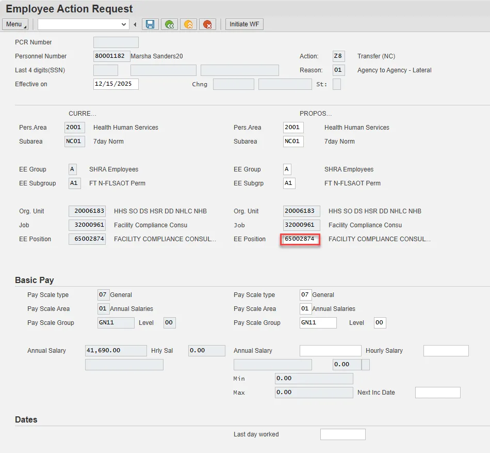Click the proposed EE Position field
This screenshot has height=453, width=490.
(x=301, y=239)
